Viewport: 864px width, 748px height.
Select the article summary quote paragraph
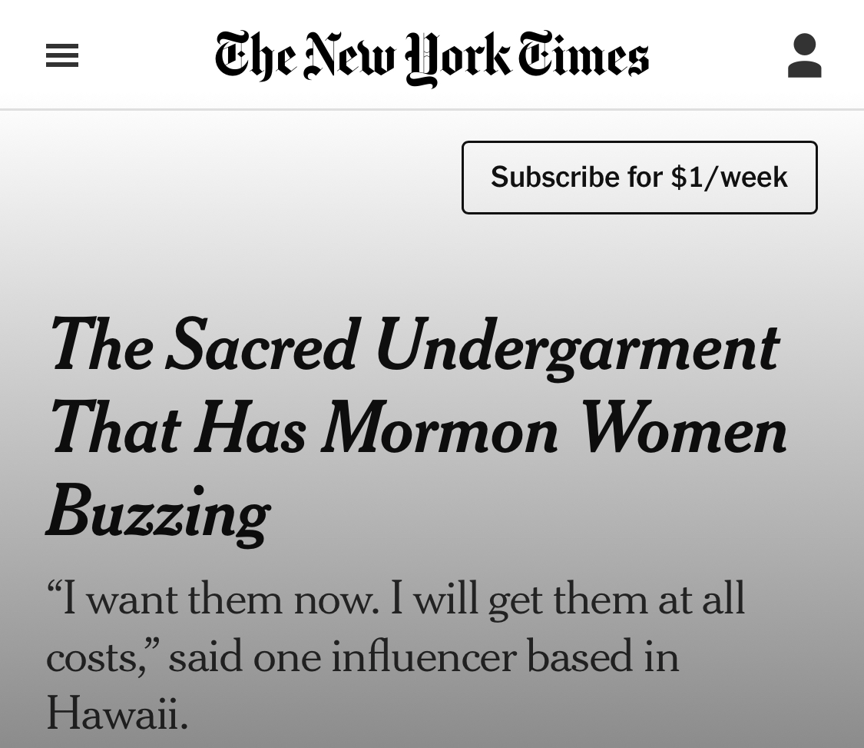click(x=395, y=655)
